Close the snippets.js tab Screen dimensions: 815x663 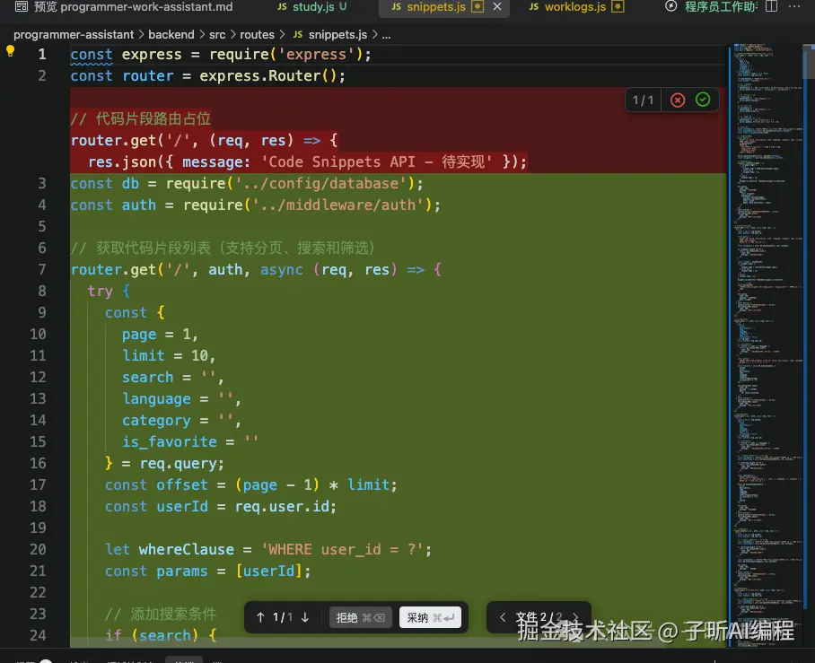coord(497,7)
